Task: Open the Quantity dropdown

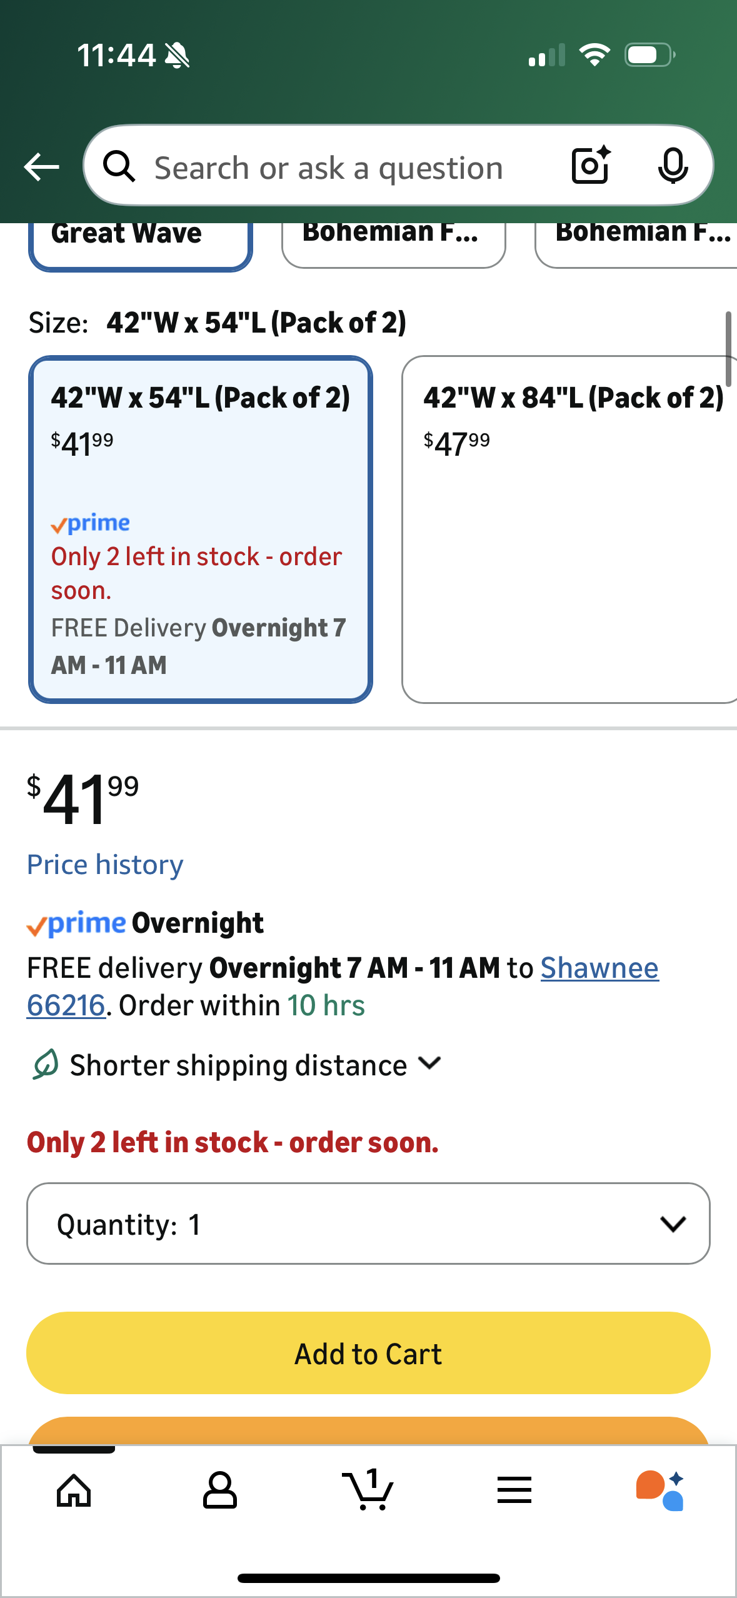Action: point(368,1224)
